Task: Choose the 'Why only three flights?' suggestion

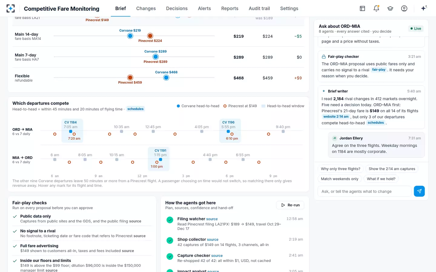Action: (x=341, y=169)
